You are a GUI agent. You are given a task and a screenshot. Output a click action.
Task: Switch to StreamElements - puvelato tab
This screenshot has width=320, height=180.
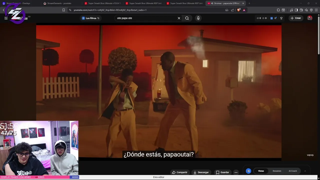click(61, 3)
